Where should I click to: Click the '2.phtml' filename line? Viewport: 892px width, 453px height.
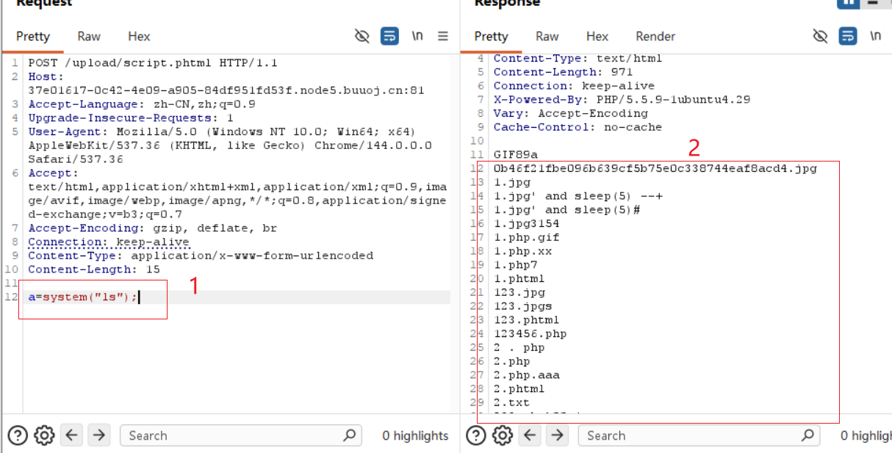[519, 389]
